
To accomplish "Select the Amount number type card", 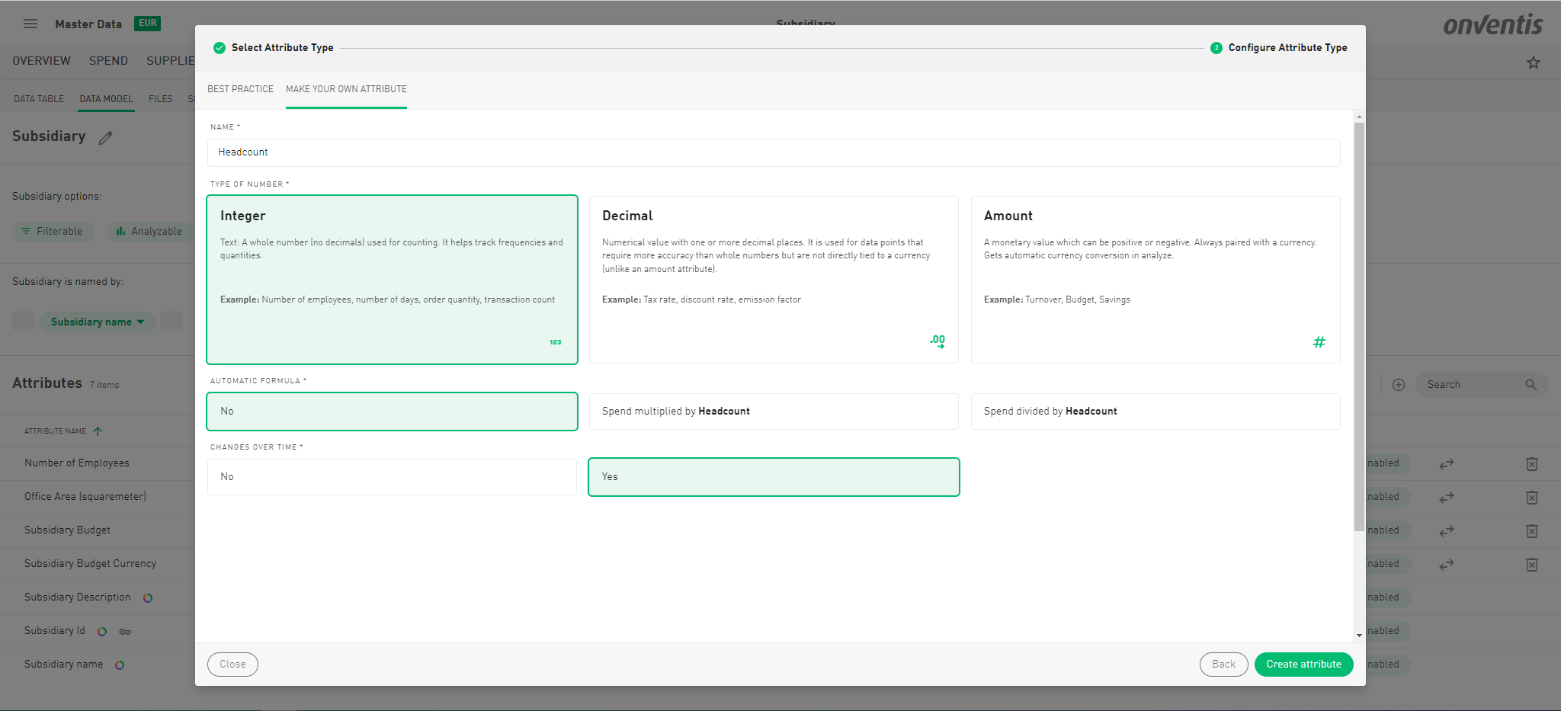I will tap(1155, 279).
